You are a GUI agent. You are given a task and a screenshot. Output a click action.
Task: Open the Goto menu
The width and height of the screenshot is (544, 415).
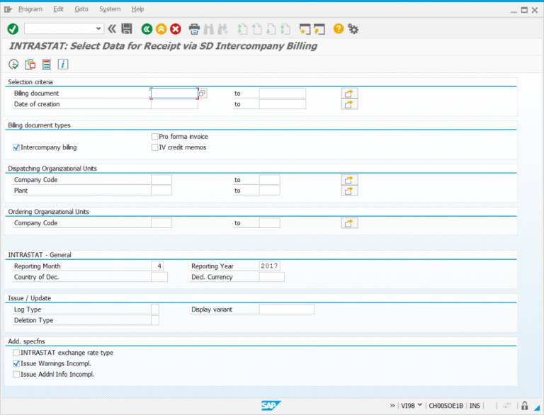point(81,9)
